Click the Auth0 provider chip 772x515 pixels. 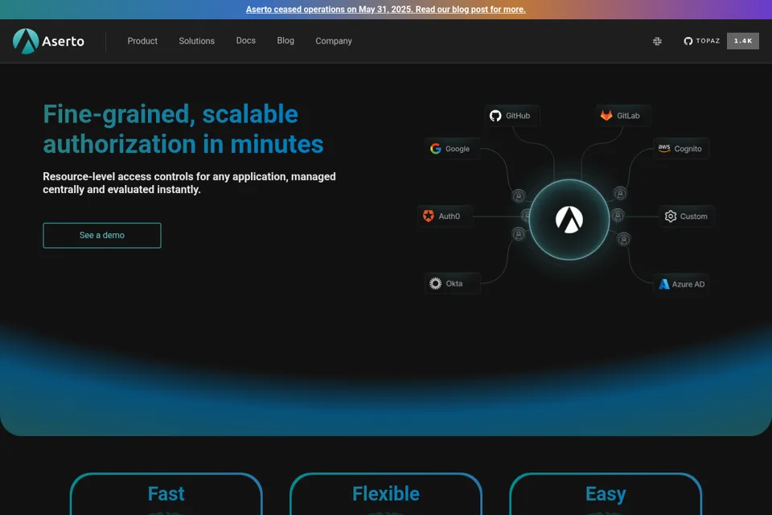click(445, 216)
